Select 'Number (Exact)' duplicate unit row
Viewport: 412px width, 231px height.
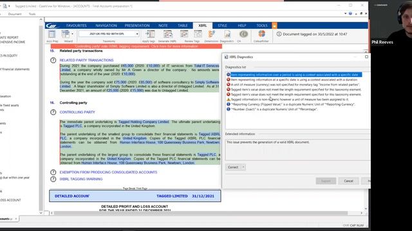click(274, 109)
